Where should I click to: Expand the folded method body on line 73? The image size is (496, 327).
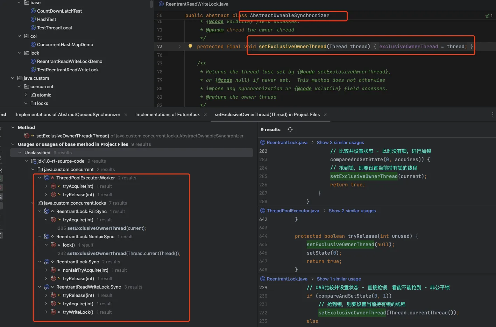[179, 47]
